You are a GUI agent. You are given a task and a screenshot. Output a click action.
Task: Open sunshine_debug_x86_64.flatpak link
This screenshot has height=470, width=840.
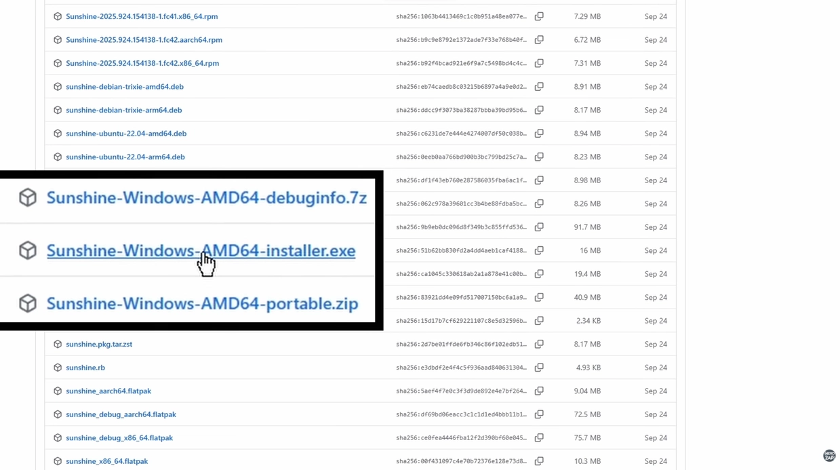[x=119, y=438]
